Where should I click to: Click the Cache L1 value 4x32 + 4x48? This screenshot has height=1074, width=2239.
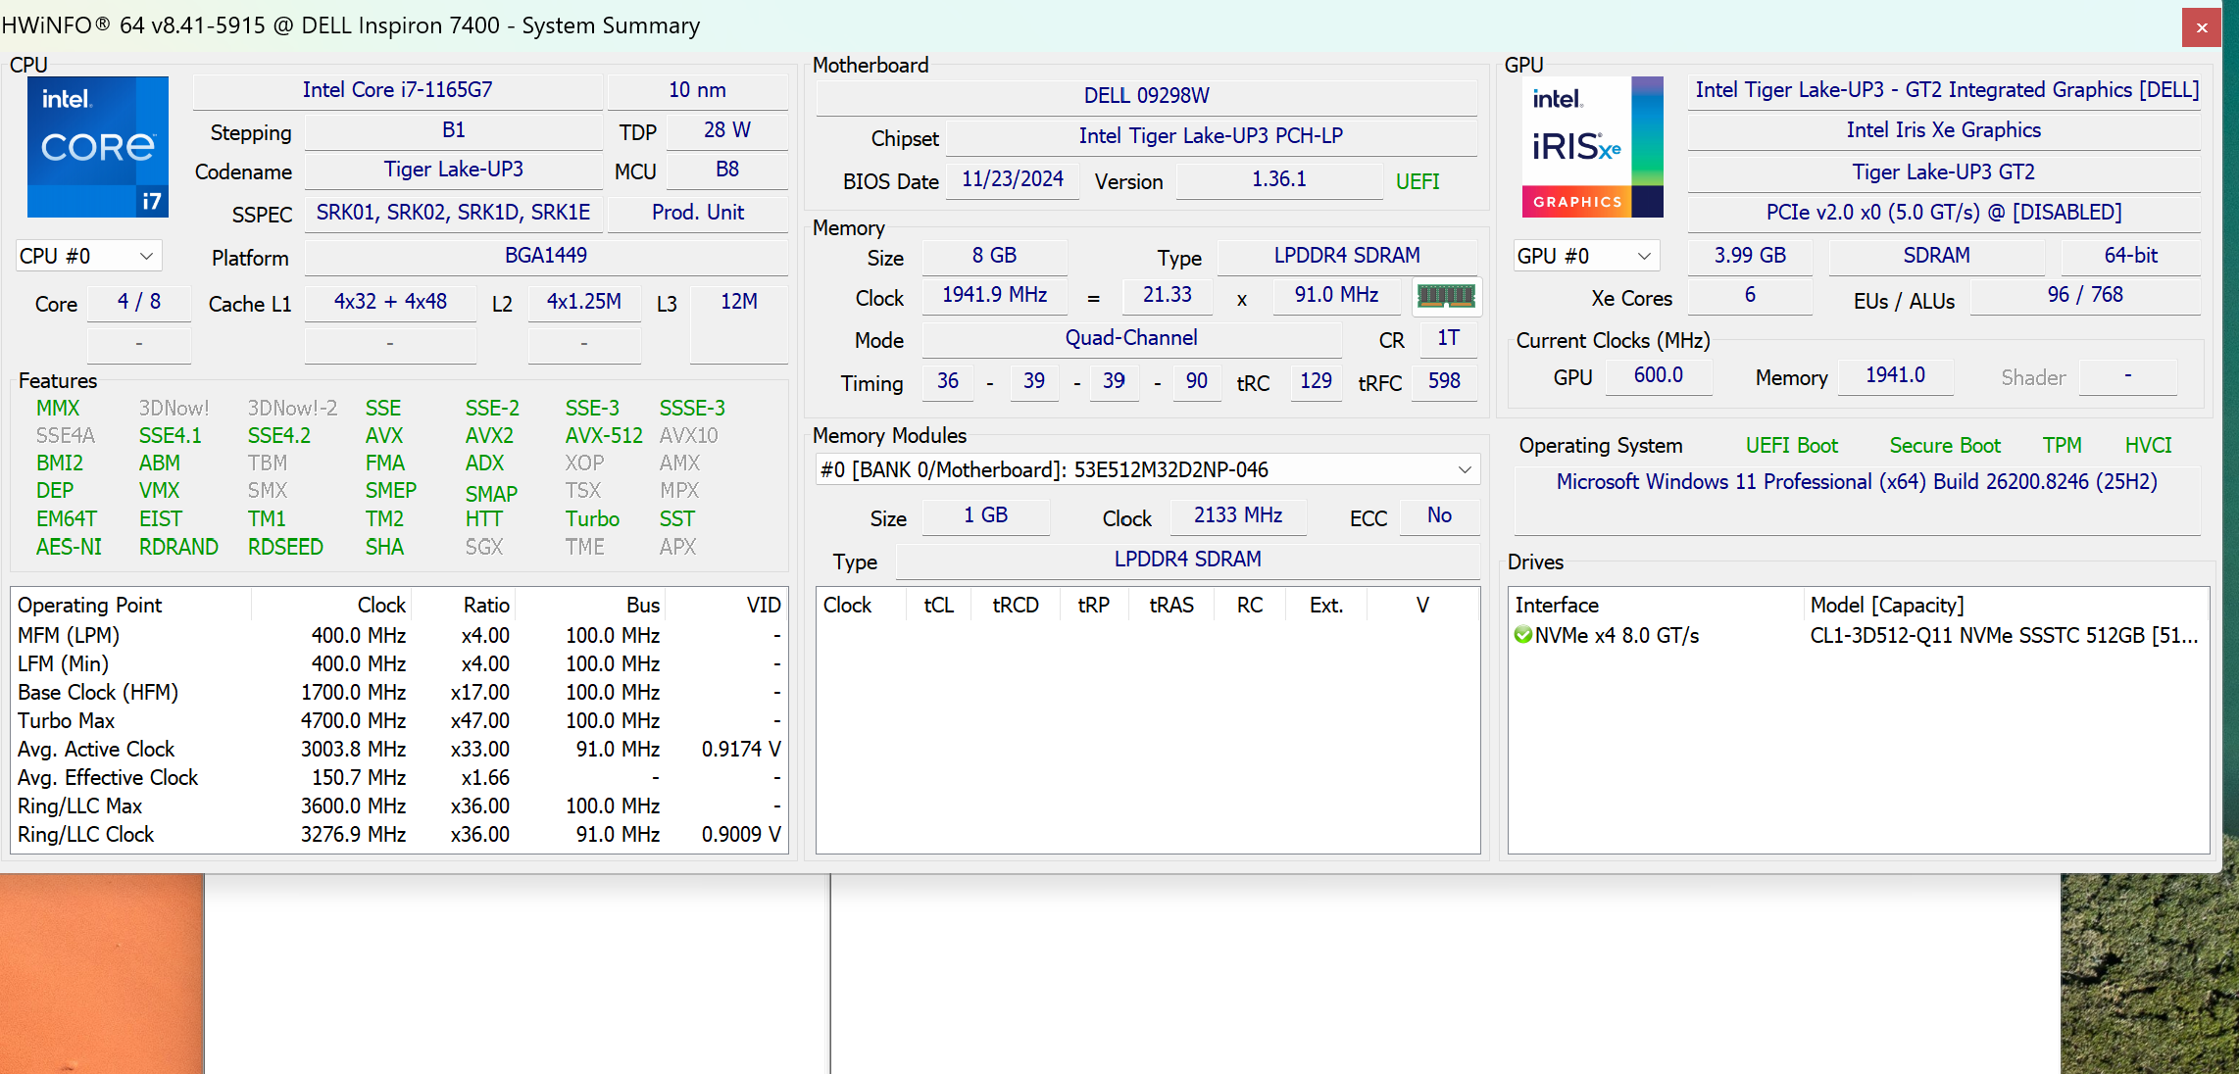coord(390,302)
